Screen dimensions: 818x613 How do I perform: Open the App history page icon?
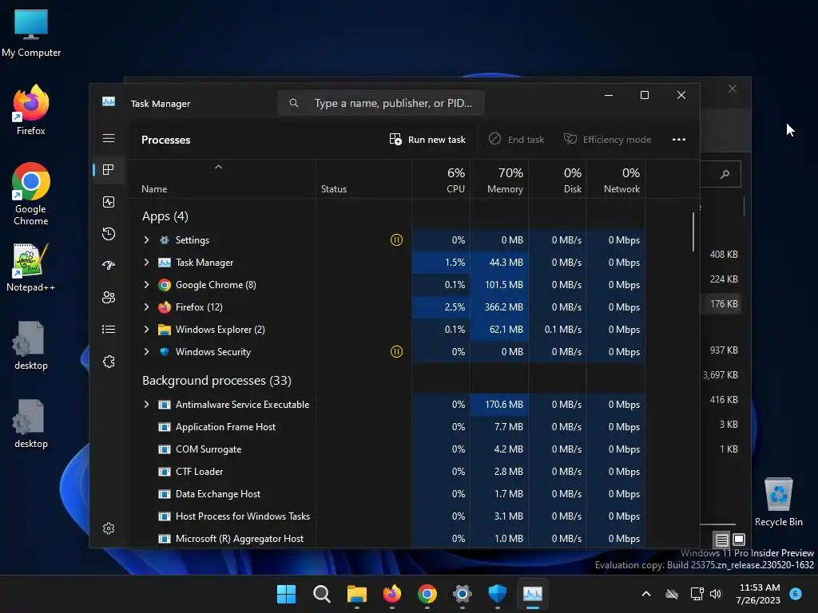point(109,234)
